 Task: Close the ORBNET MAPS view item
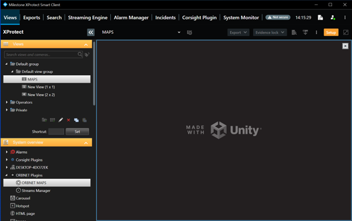(x=345, y=46)
